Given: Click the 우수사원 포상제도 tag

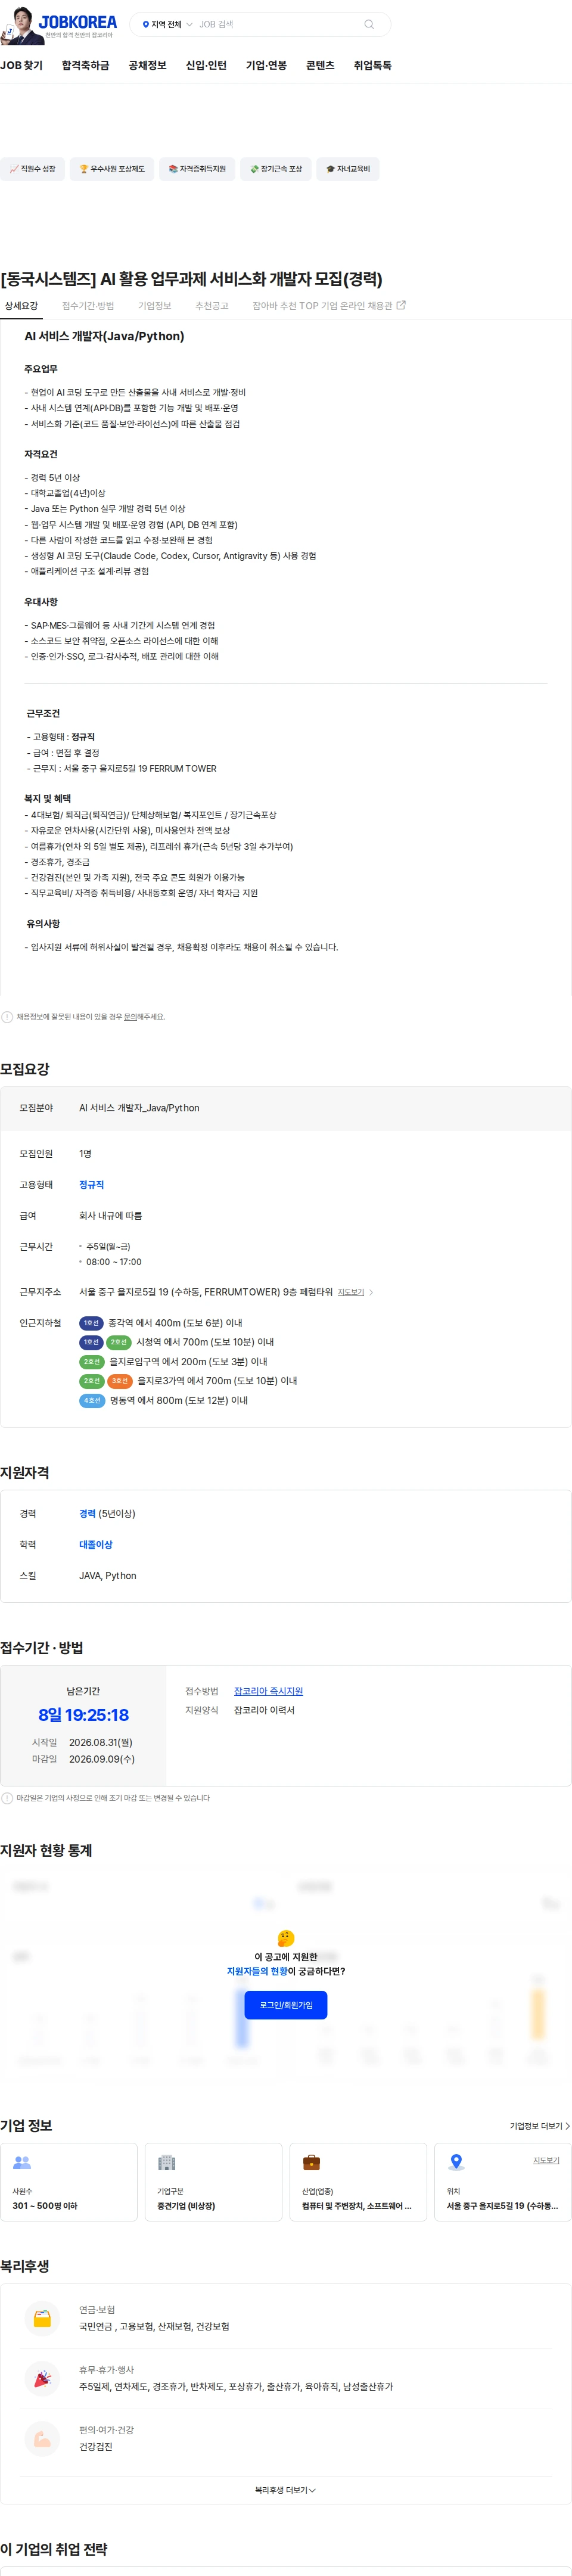Looking at the screenshot, I should (x=112, y=169).
